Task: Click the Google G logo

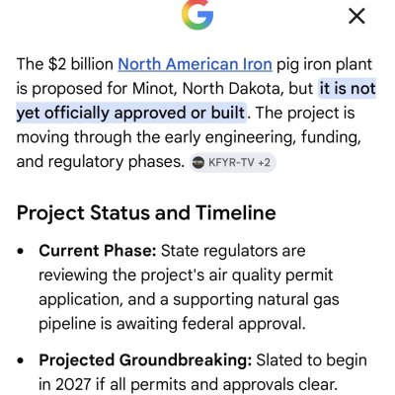Action: click(x=197, y=15)
